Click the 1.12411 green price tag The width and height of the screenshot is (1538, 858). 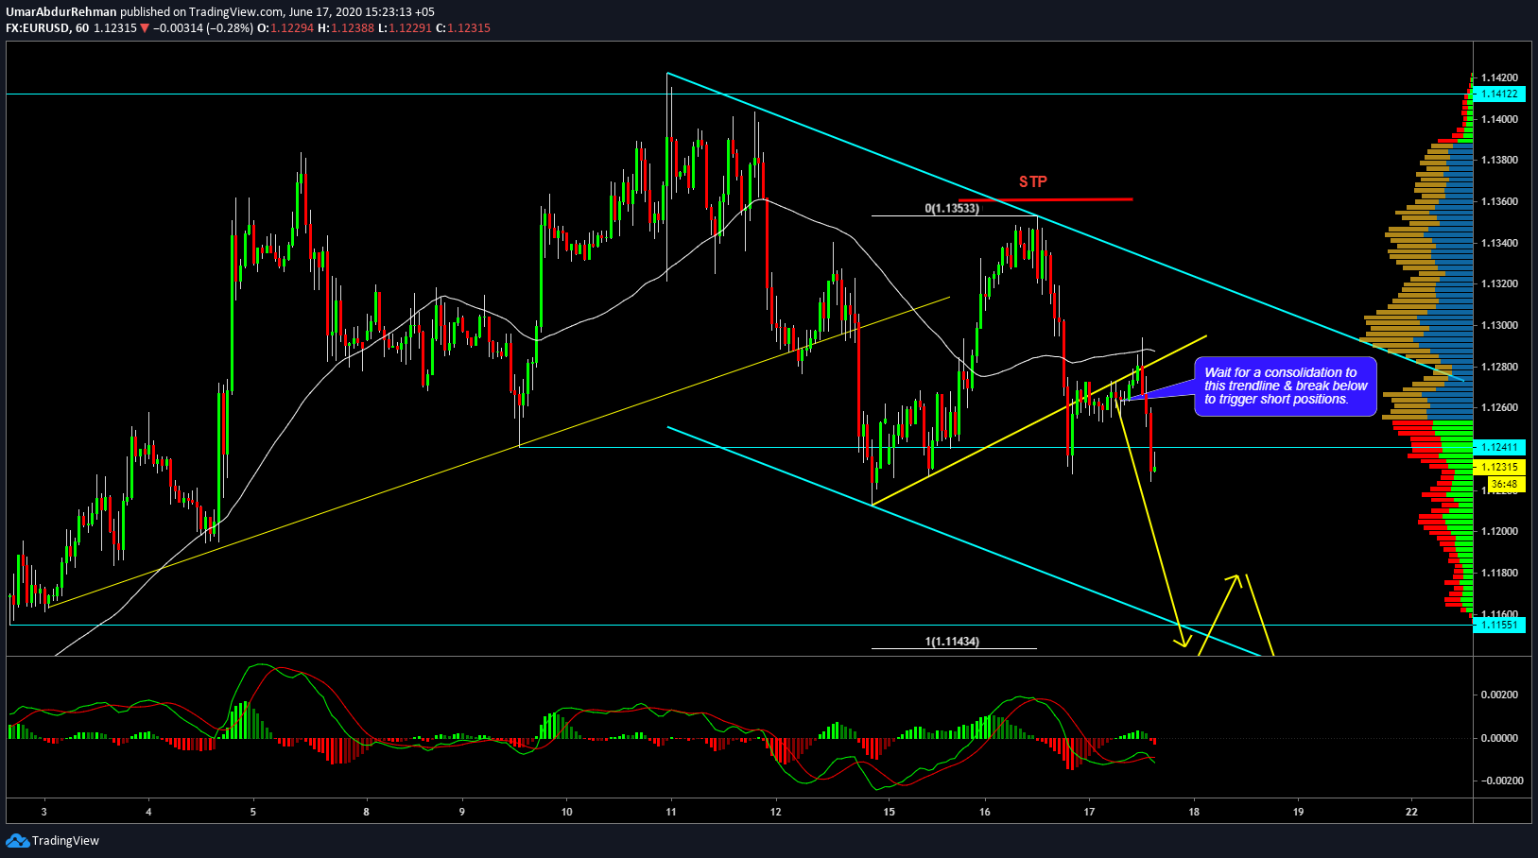click(1499, 447)
